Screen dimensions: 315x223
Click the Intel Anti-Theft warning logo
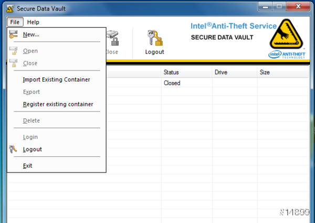tap(288, 35)
